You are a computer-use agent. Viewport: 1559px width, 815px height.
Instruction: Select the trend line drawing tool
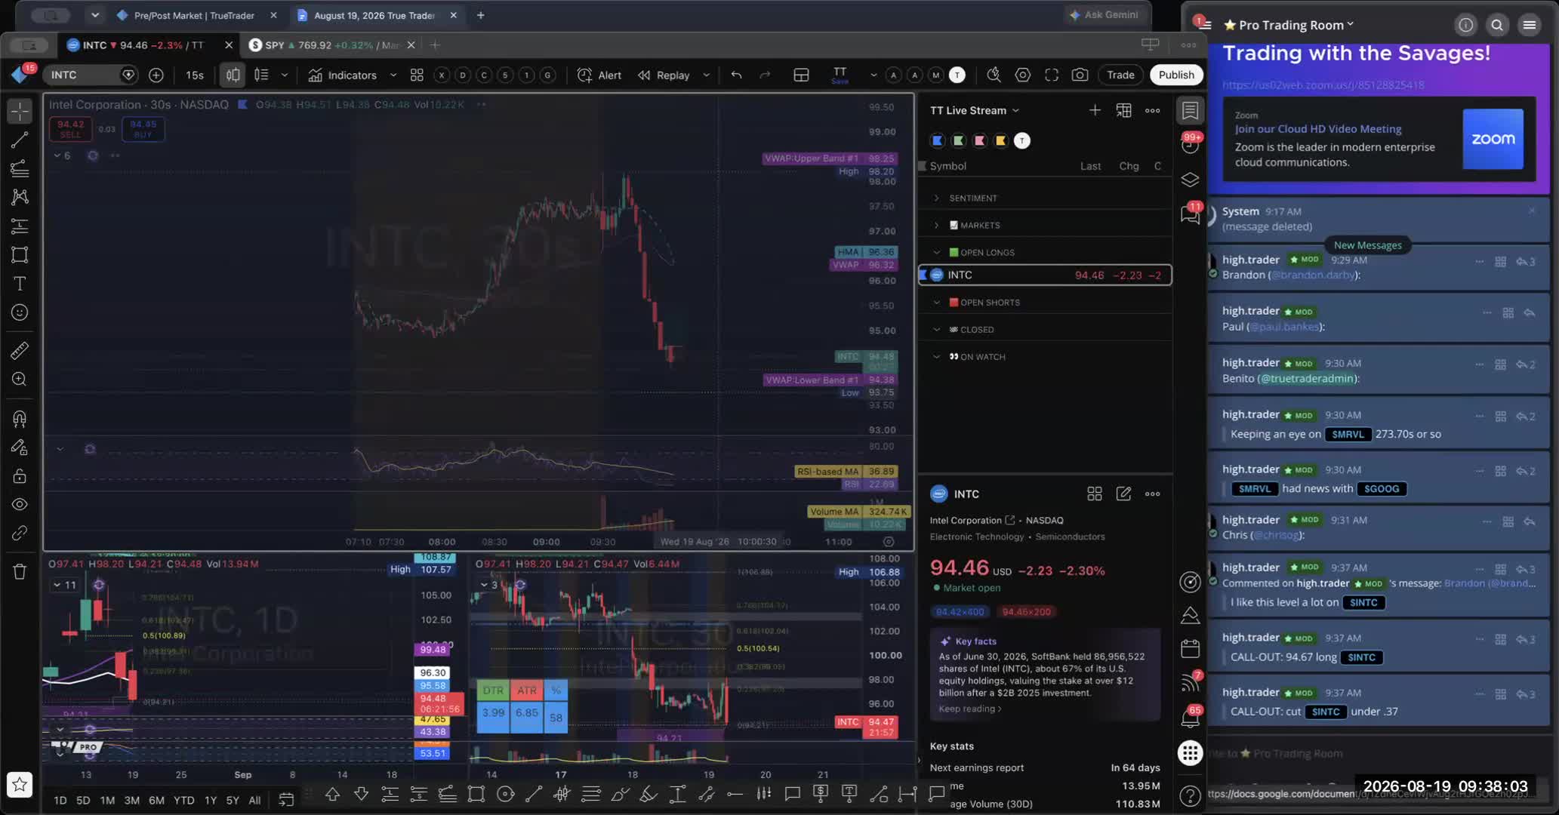click(20, 140)
